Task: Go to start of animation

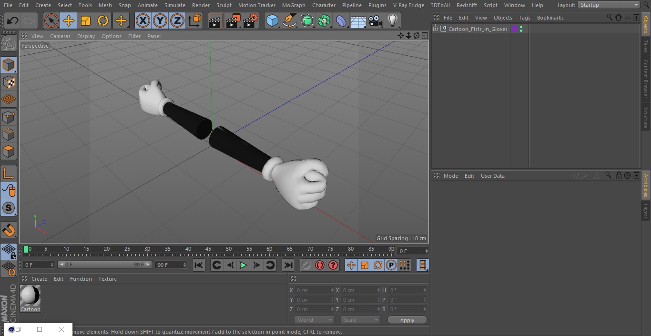Action: [x=199, y=265]
